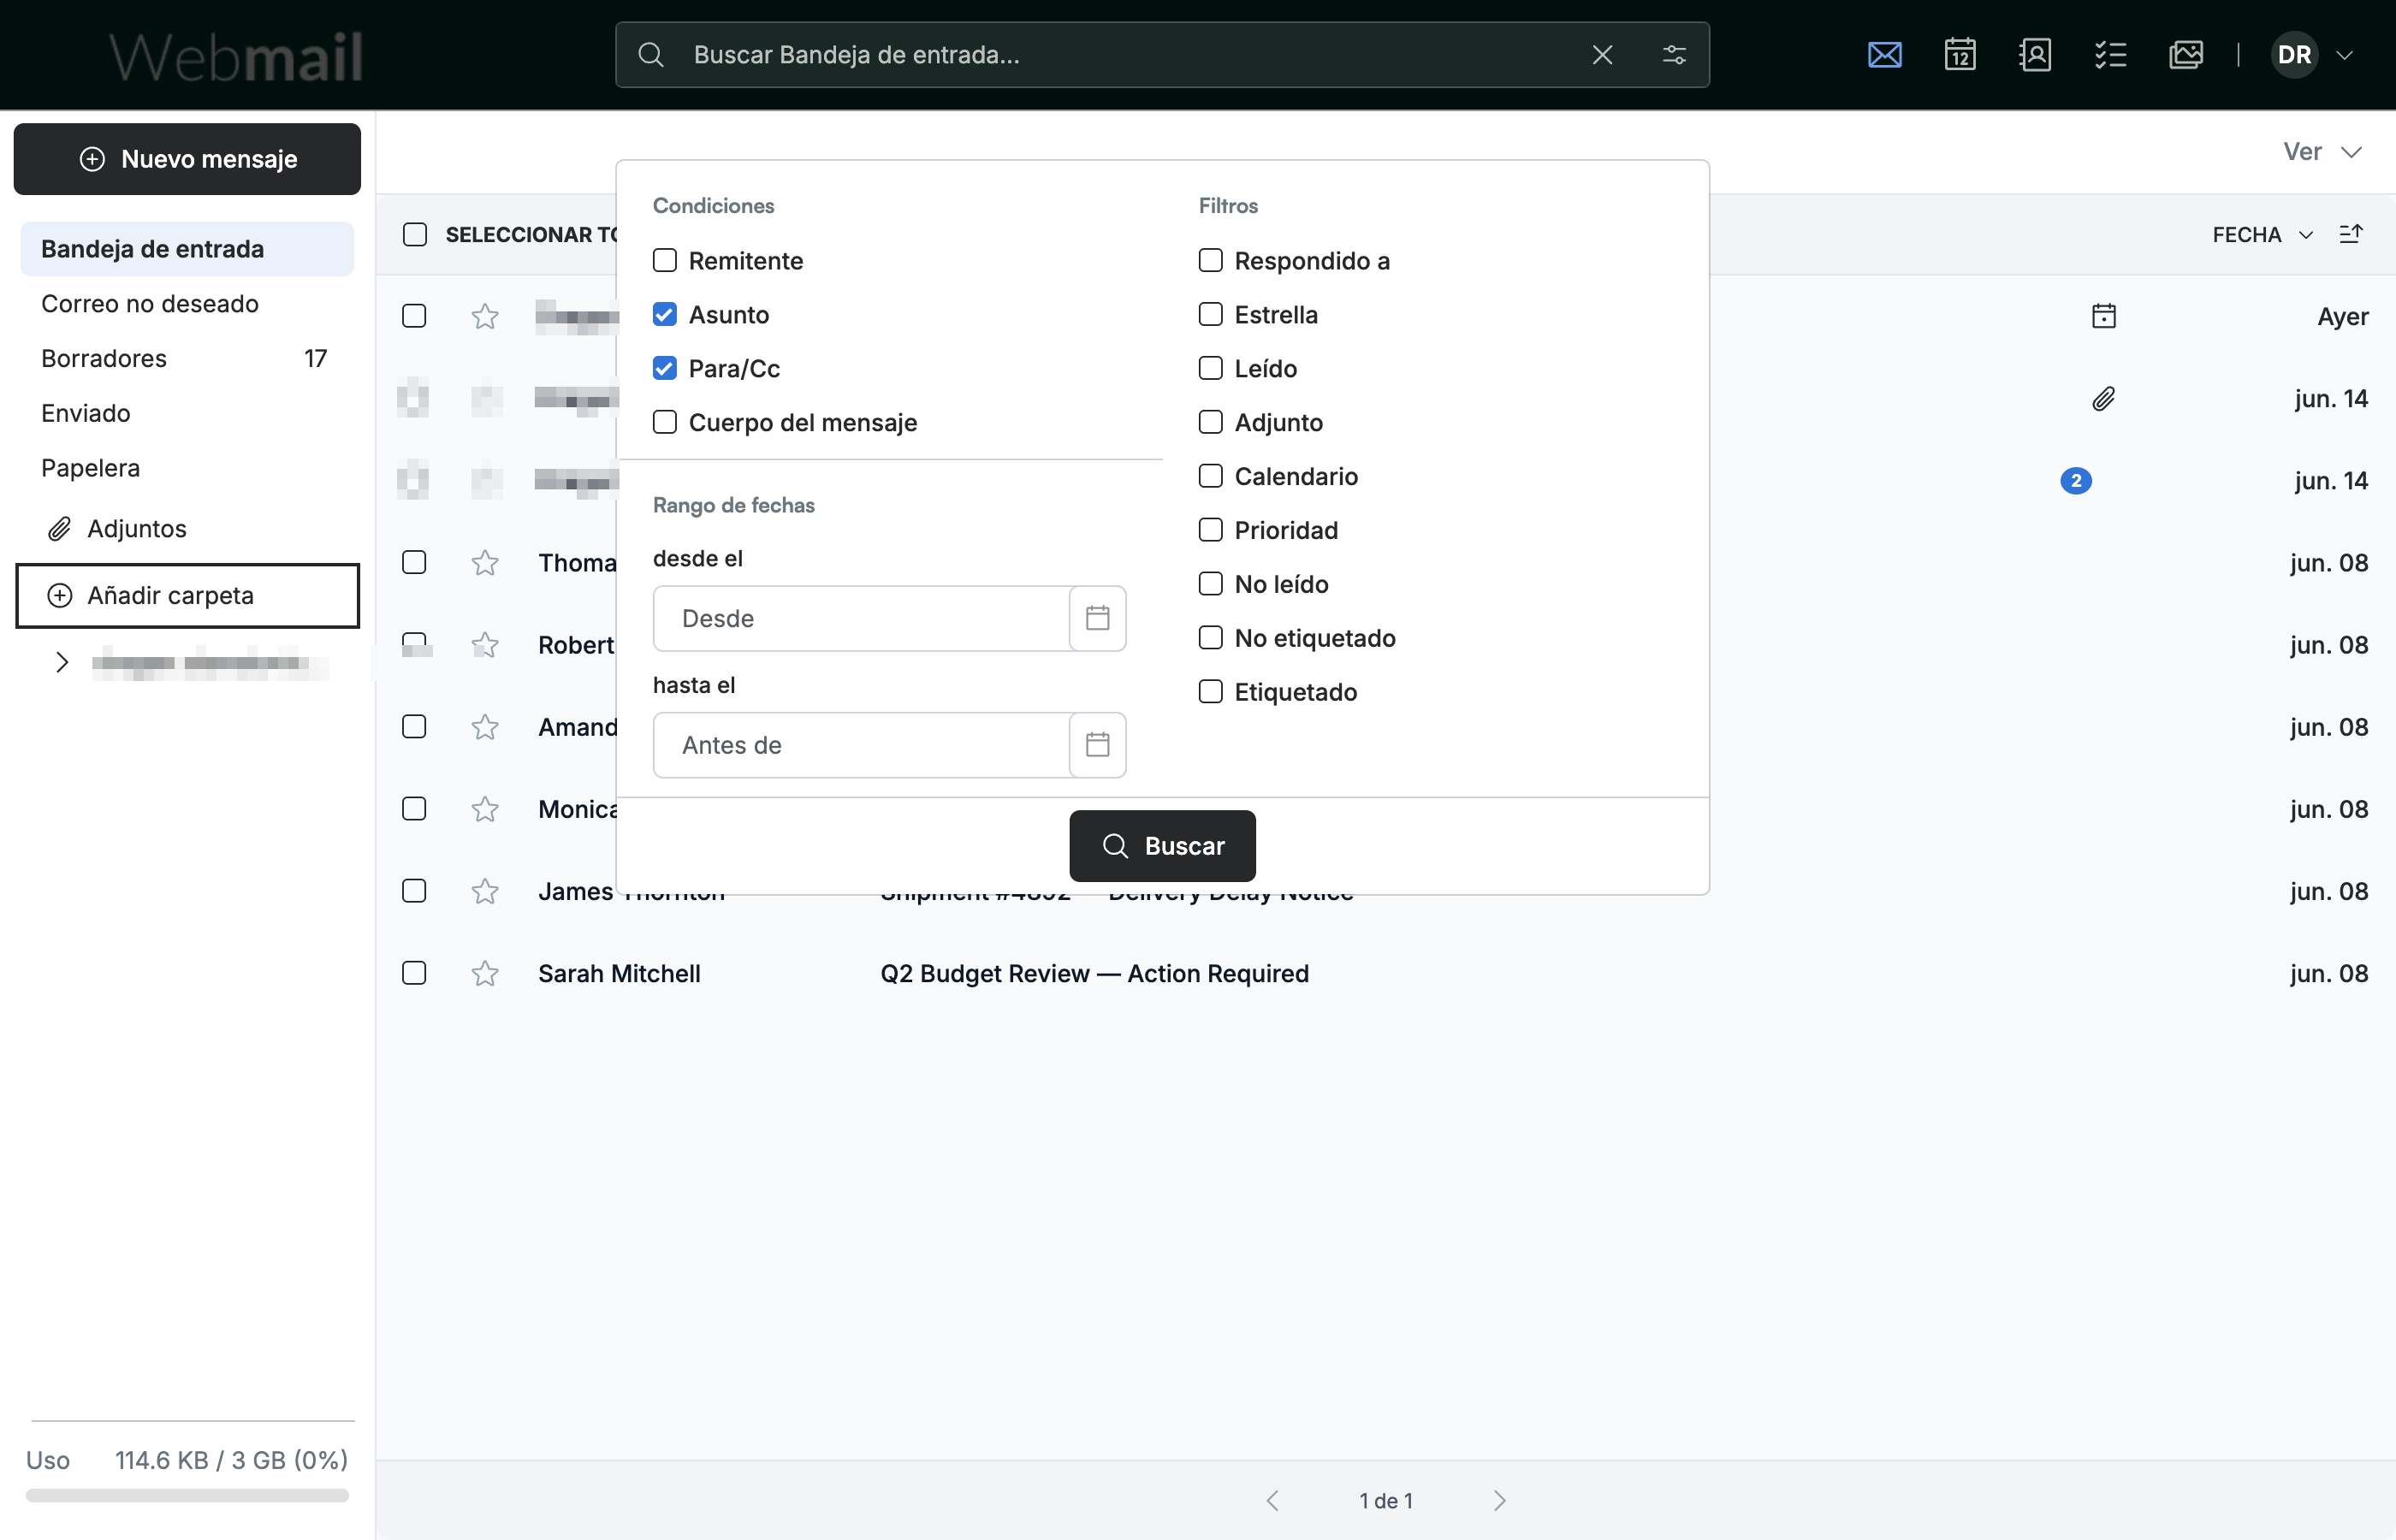Check the Calendario filter
Viewport: 2396px width, 1540px height.
click(1210, 476)
